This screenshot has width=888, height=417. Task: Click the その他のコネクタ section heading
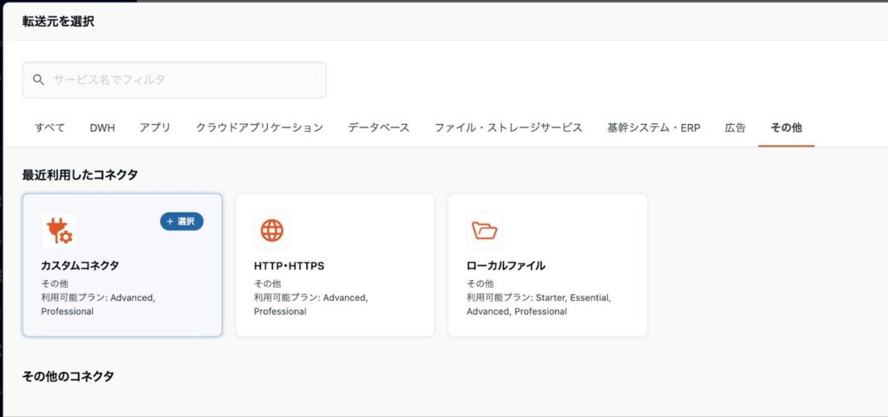point(68,376)
